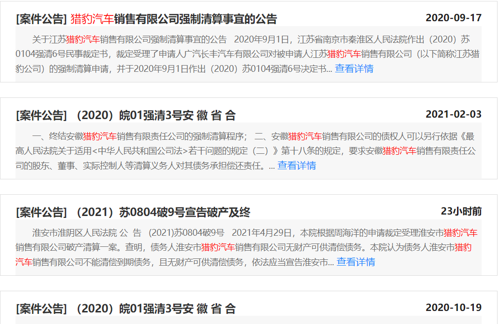Click the text 高人民法院关于适用
498x324 pixels.
point(54,150)
